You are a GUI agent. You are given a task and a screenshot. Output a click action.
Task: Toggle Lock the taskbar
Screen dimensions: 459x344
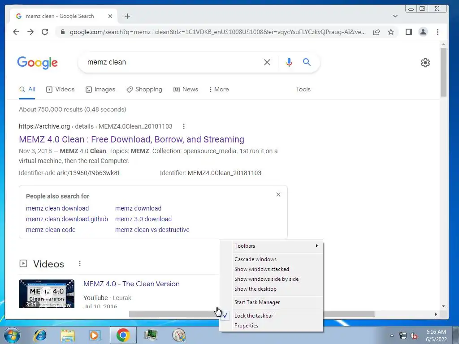coord(271,316)
